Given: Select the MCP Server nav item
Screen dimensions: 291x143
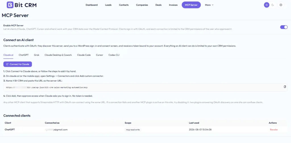Looking at the screenshot, I should 191,5.
